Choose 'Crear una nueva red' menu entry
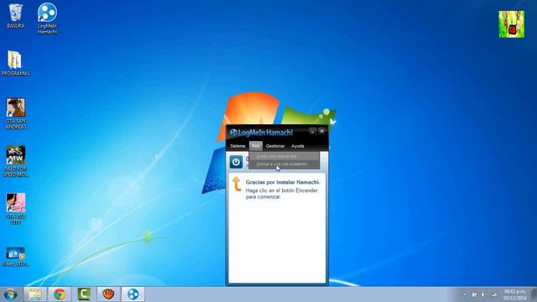This screenshot has height=302, width=537. (284, 157)
